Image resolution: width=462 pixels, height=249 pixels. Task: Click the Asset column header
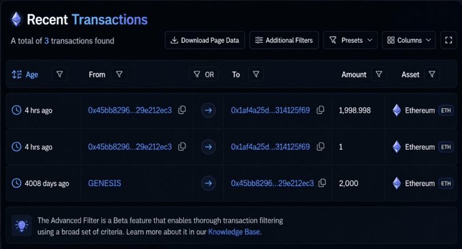[x=410, y=75]
